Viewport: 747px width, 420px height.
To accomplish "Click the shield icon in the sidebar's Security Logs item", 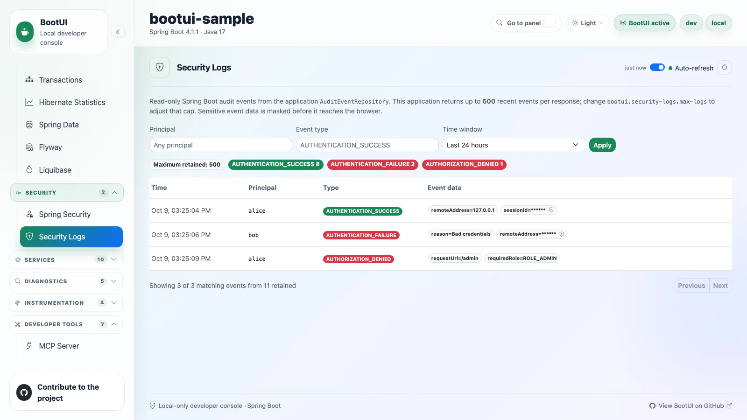I will coord(29,237).
